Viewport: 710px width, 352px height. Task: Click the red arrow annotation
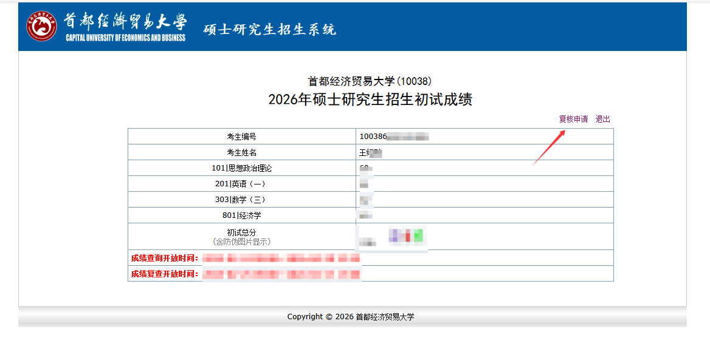coord(549,147)
